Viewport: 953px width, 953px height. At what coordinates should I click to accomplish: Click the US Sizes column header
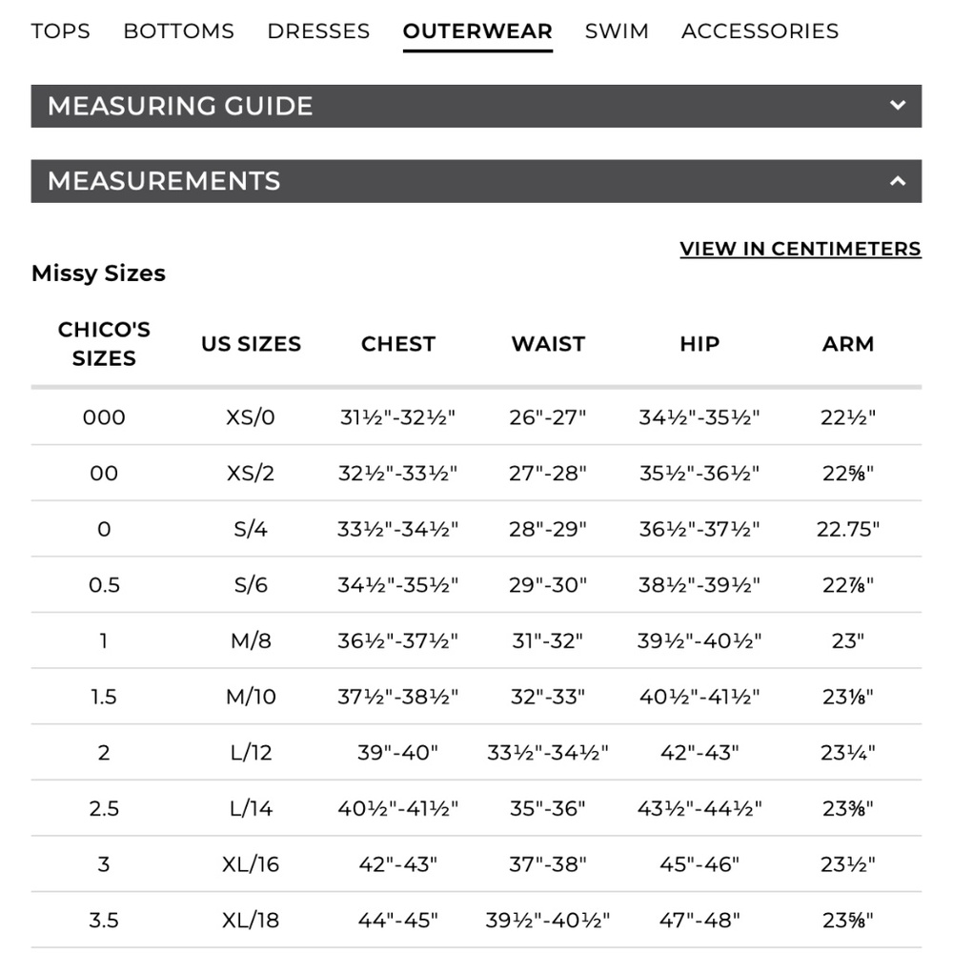pyautogui.click(x=251, y=344)
